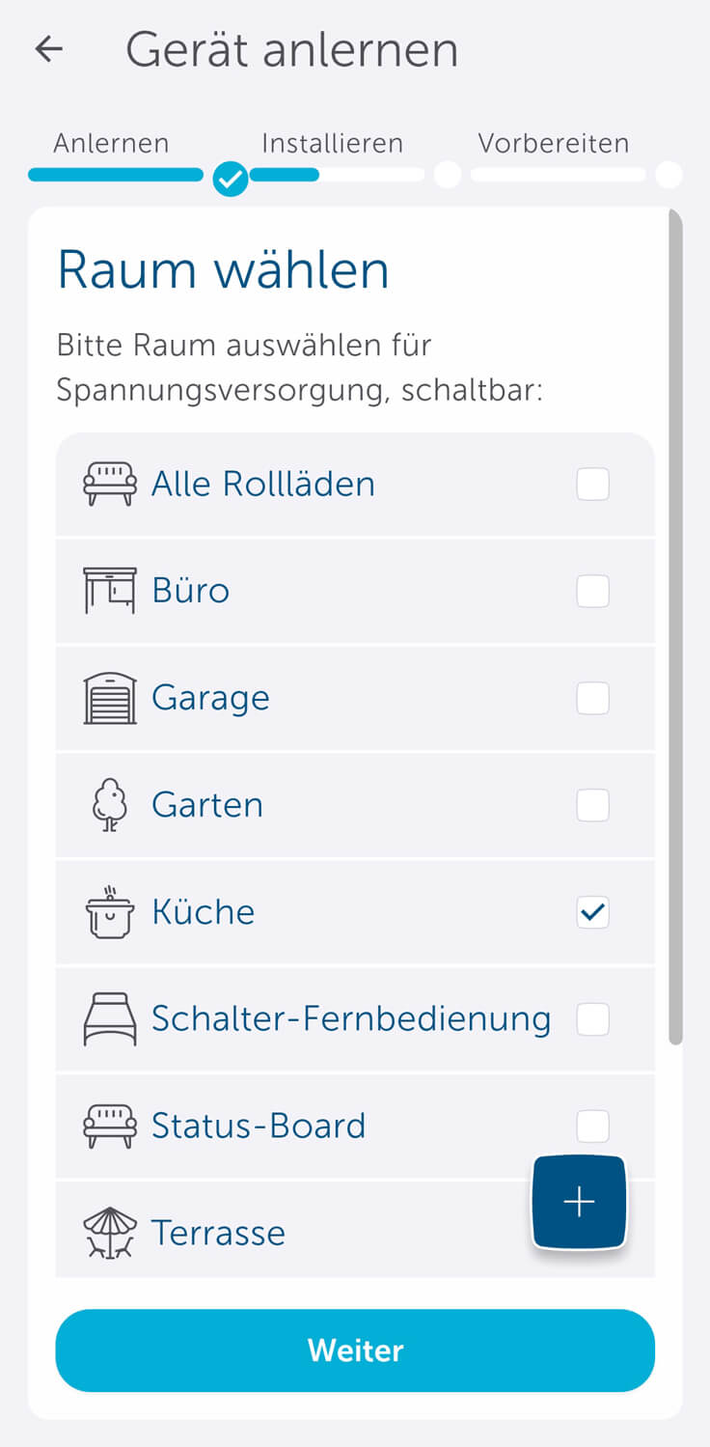Click the sofa icon beside Status-Board
Image resolution: width=710 pixels, height=1447 pixels.
[109, 1127]
